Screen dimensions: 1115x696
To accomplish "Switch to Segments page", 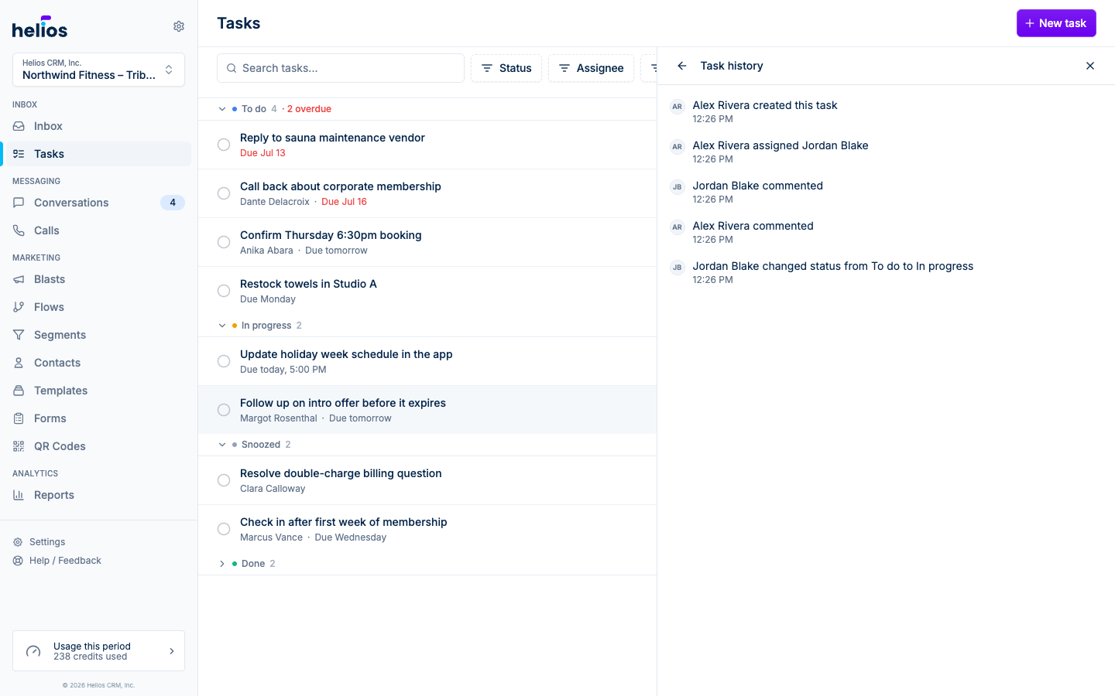I will click(x=97, y=335).
